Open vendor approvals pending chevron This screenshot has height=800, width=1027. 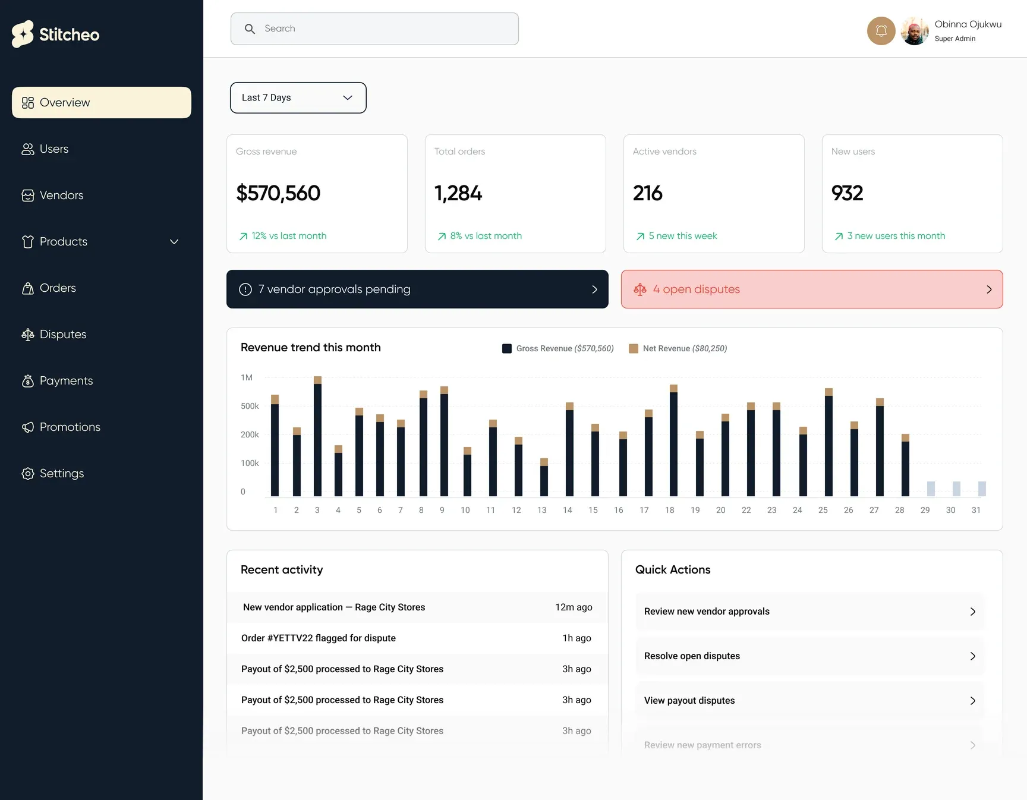[594, 289]
